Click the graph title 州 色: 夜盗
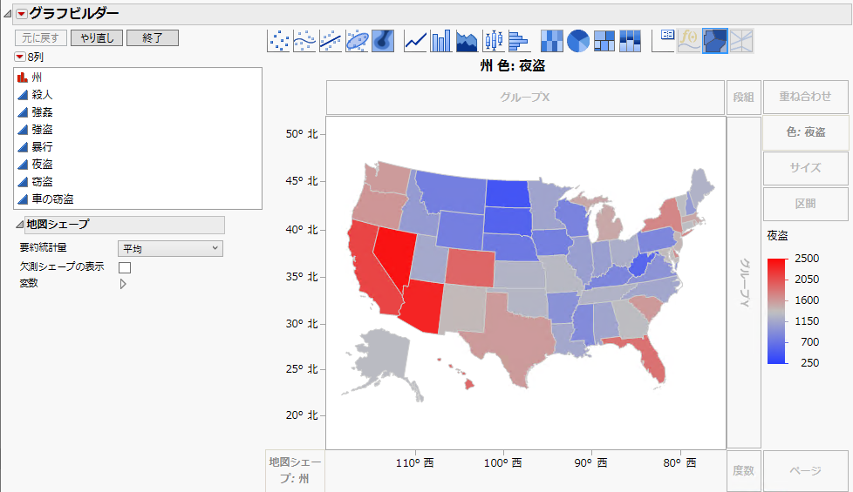Image resolution: width=853 pixels, height=492 pixels. [513, 66]
